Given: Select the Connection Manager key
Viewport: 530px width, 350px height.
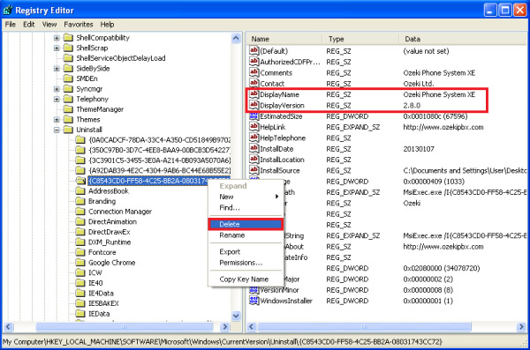Looking at the screenshot, I should pyautogui.click(x=120, y=212).
